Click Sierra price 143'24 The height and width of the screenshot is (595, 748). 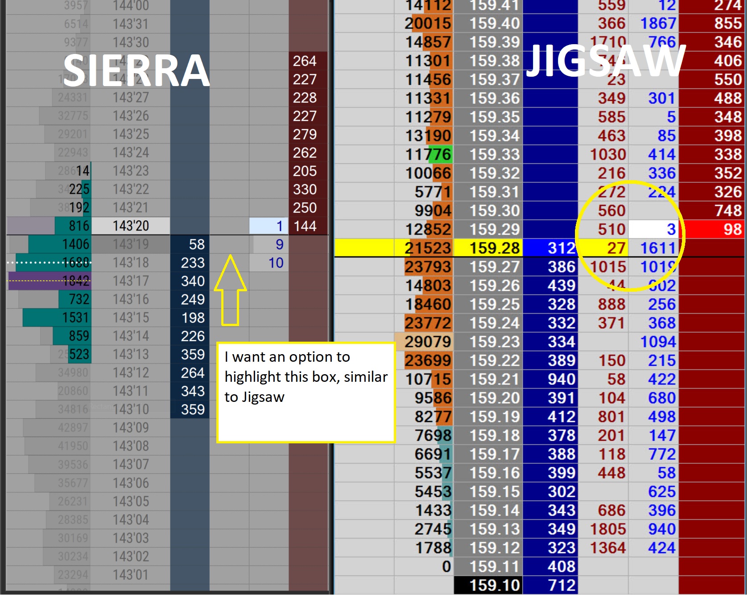tap(131, 153)
